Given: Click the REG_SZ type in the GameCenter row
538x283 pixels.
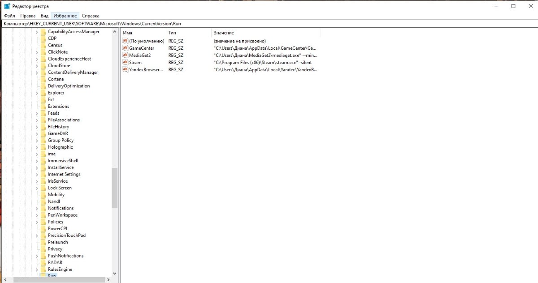Looking at the screenshot, I should (x=176, y=48).
